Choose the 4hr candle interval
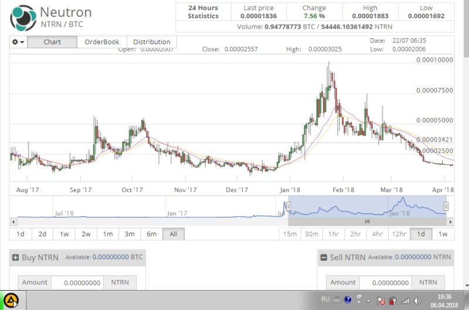The height and width of the screenshot is (310, 469). click(x=377, y=234)
